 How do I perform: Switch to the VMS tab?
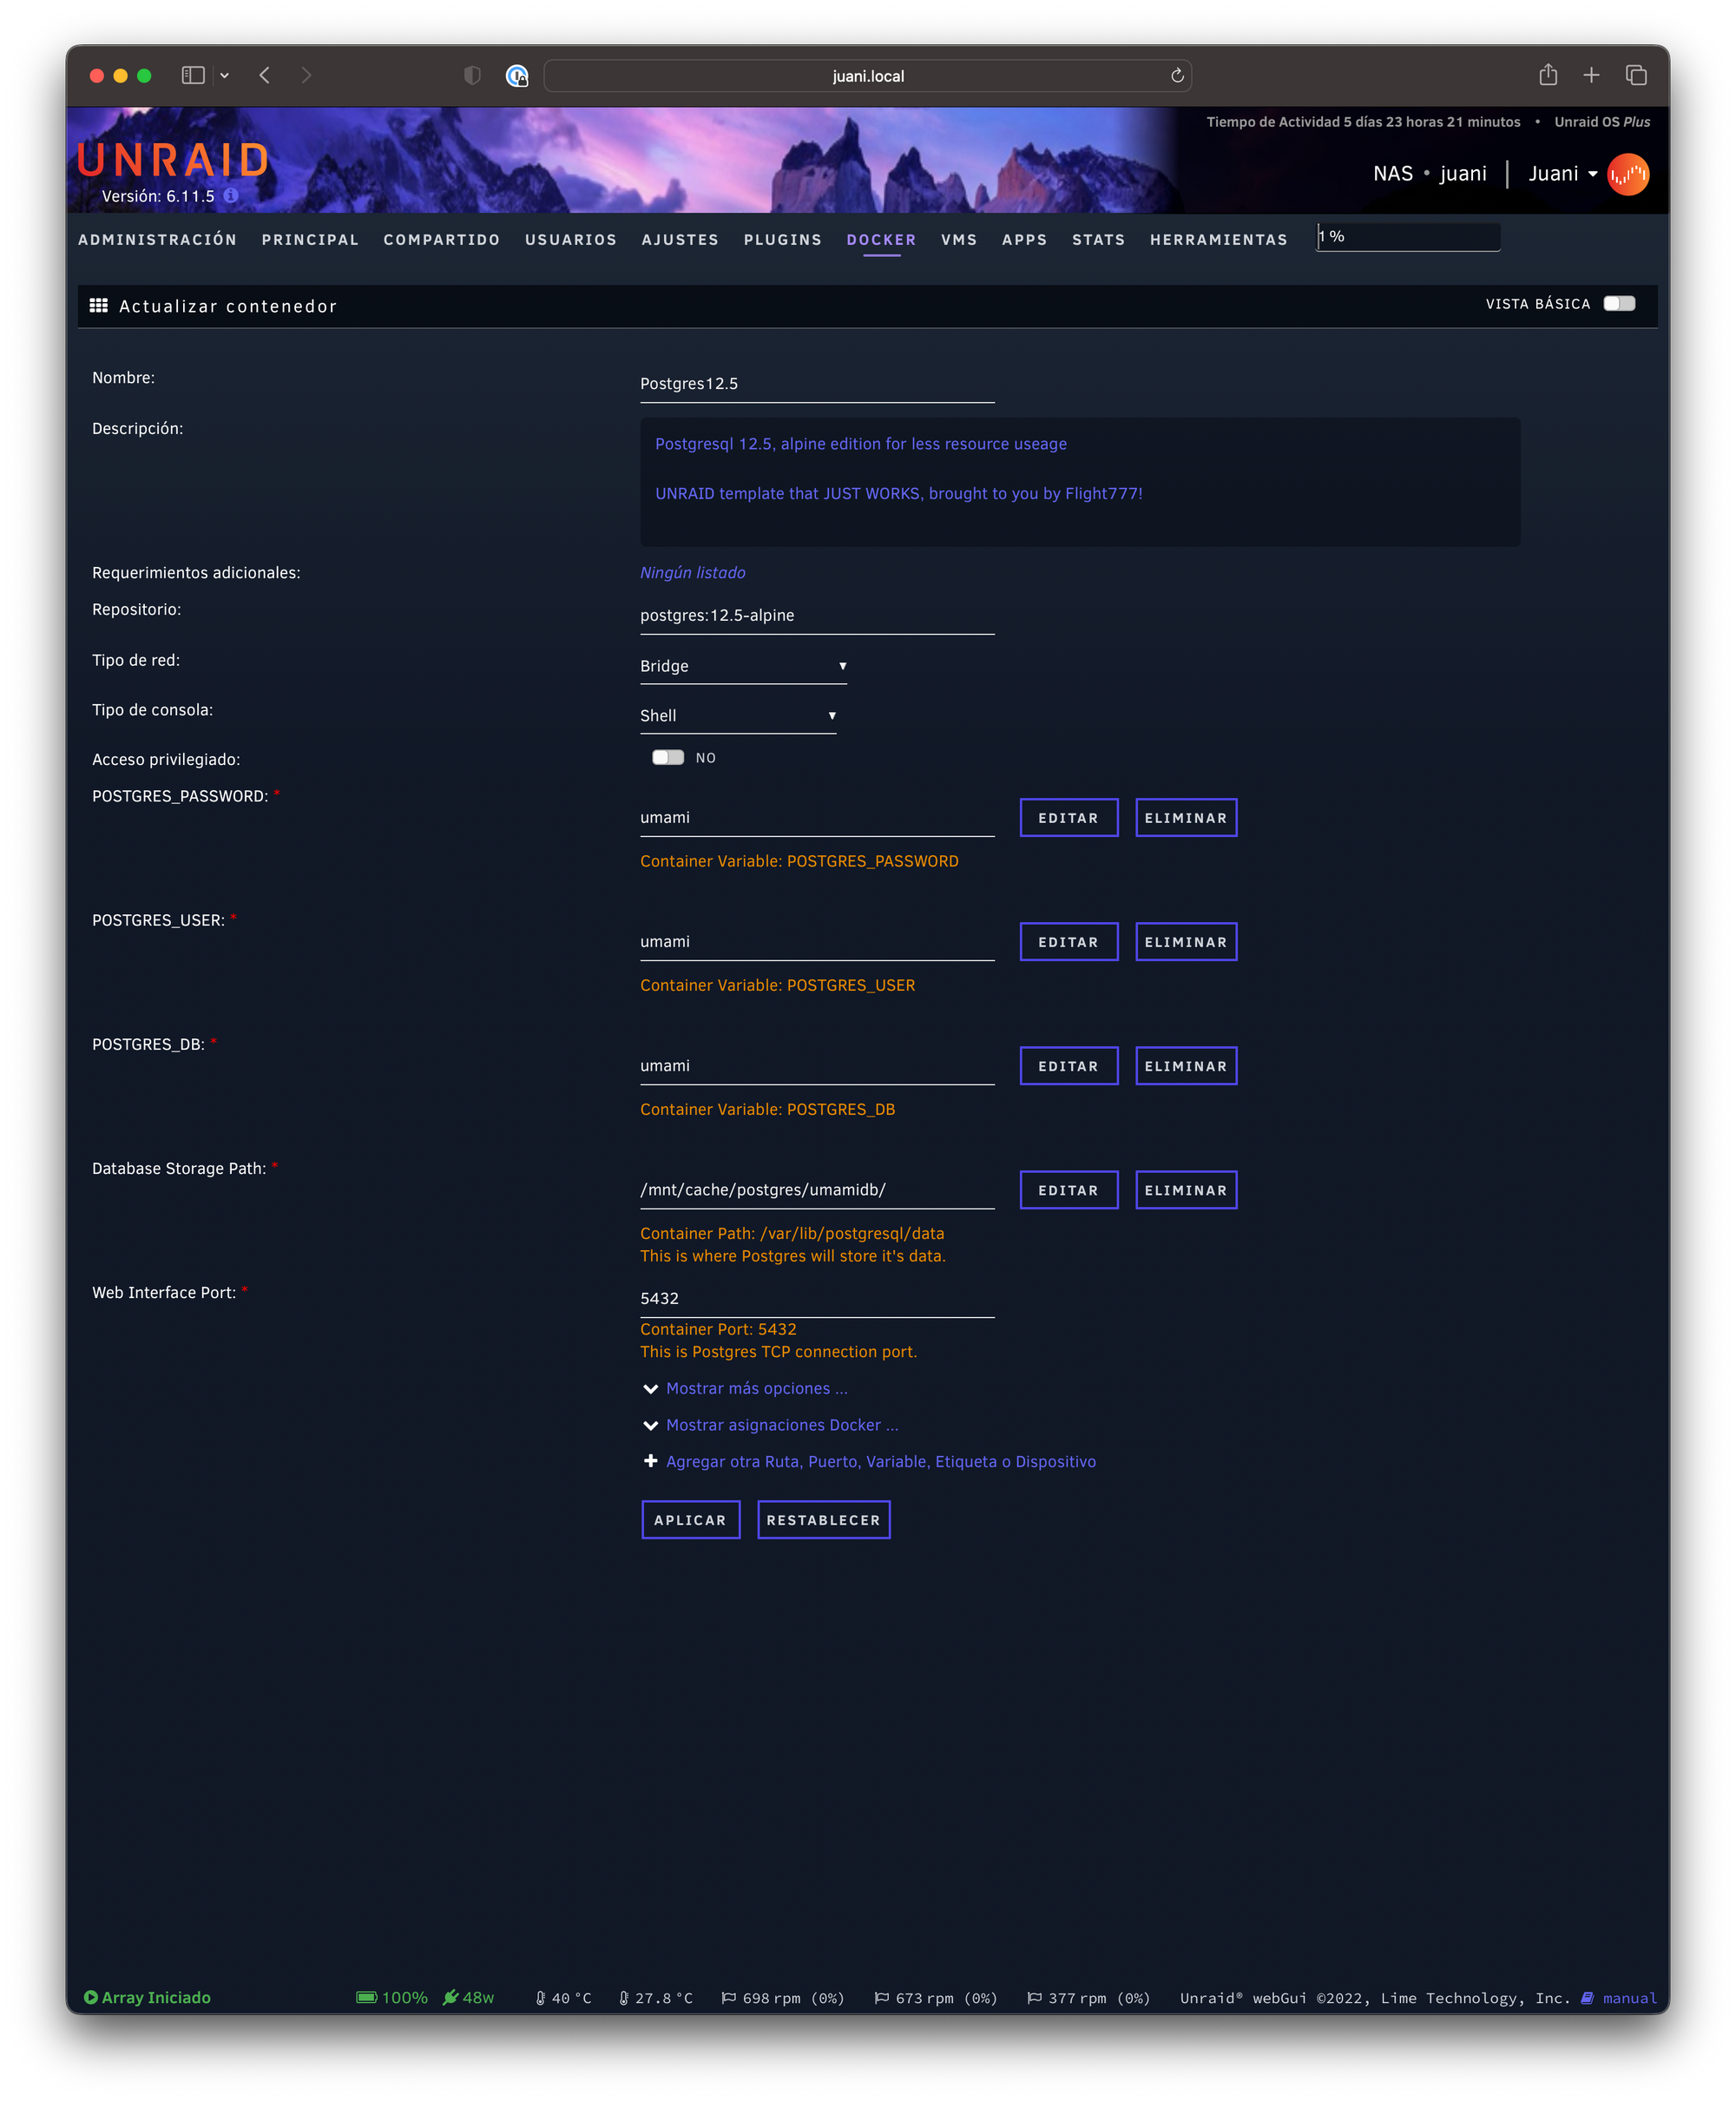(x=959, y=240)
